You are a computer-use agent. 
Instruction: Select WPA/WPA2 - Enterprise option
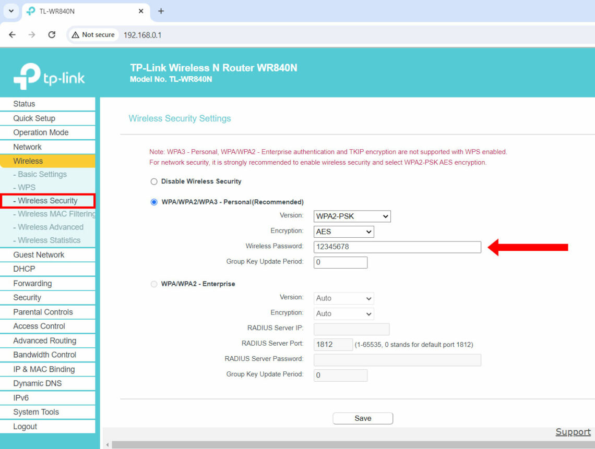coord(154,284)
